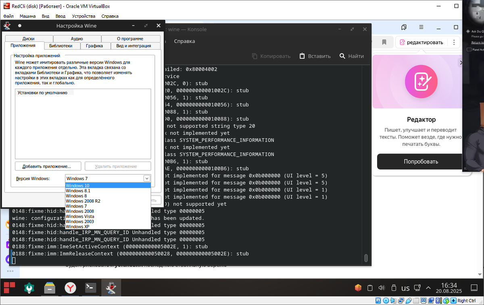Open the Ввод menu in VirtualBox
This screenshot has width=484, height=305.
tap(60, 16)
